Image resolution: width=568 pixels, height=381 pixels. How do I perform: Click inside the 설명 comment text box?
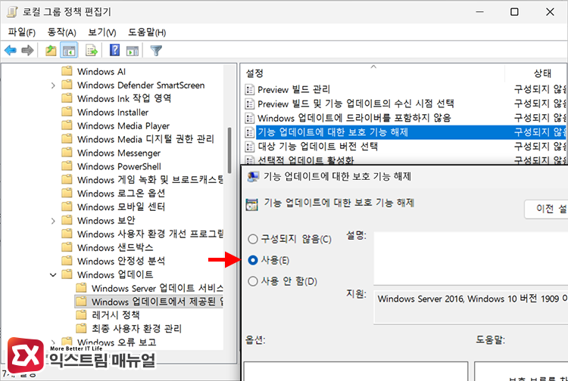(470, 258)
